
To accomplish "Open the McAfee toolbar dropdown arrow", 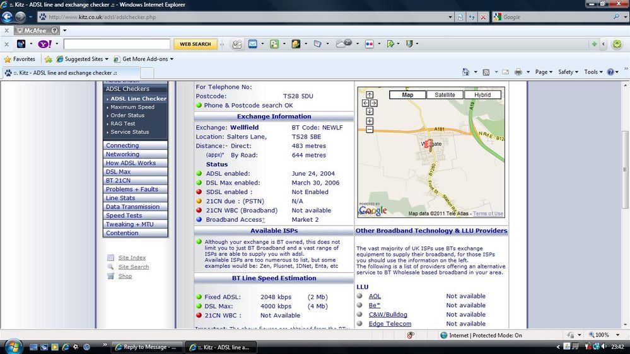I will [x=64, y=30].
